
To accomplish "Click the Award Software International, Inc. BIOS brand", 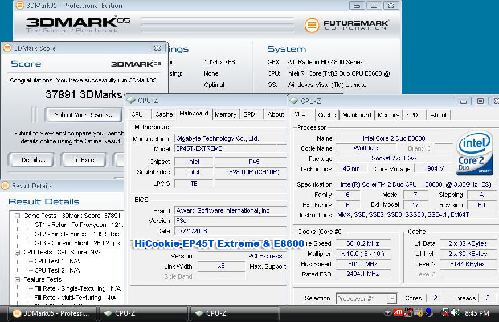I will coord(231,210).
